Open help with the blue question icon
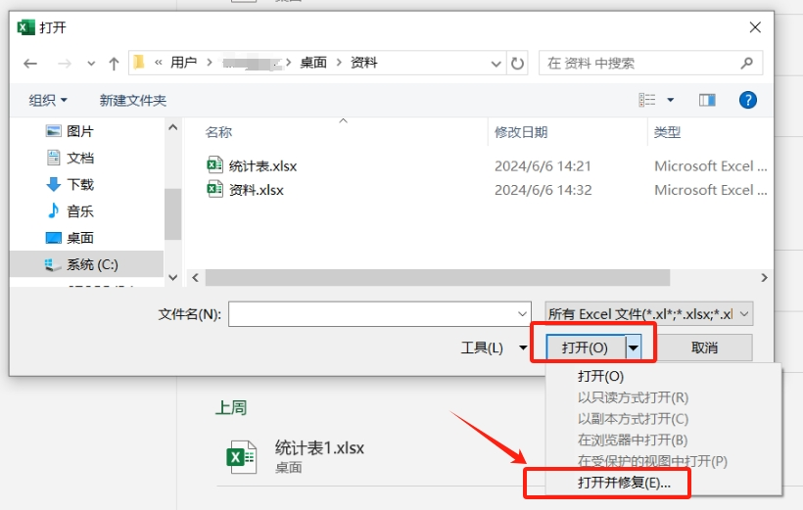 tap(748, 100)
